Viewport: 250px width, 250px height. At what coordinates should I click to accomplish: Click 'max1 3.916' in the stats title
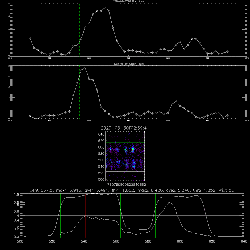(69, 190)
